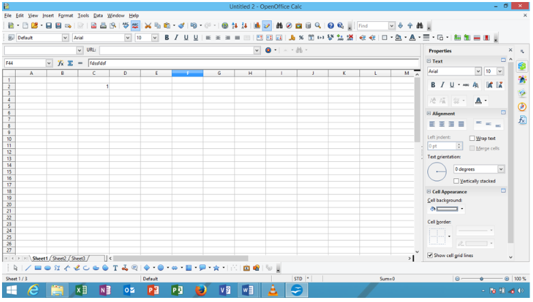Toggle Italic in Properties sidebar

tap(442, 85)
